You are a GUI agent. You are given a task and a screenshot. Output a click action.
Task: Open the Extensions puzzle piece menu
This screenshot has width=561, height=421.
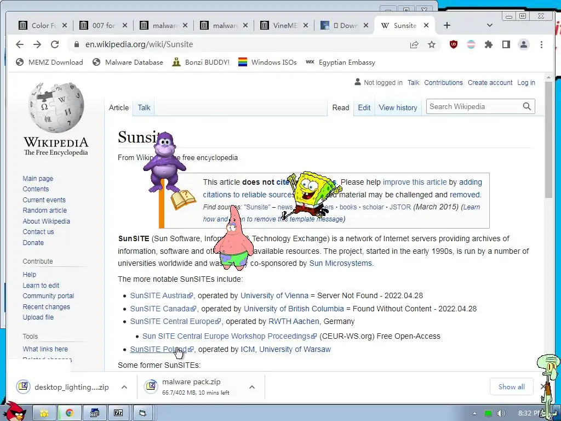[x=488, y=44]
